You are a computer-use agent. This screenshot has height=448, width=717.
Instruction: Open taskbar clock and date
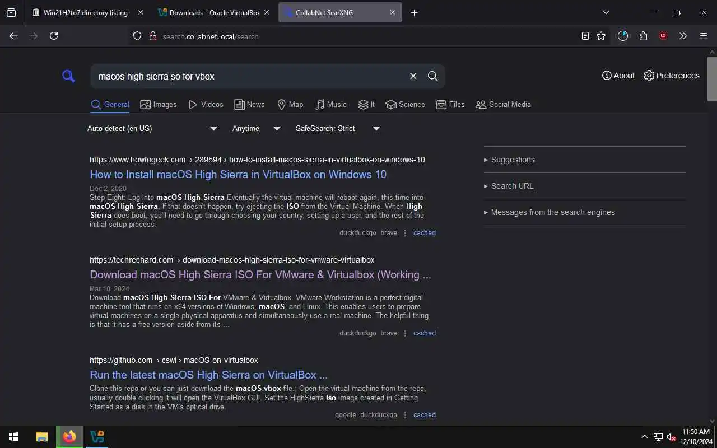click(x=696, y=437)
